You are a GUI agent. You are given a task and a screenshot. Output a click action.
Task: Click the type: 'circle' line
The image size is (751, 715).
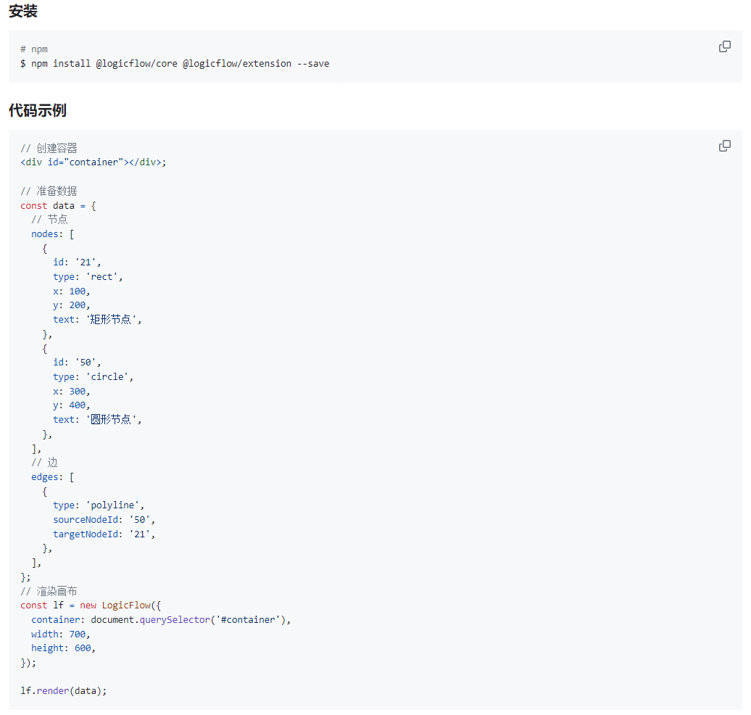point(93,376)
